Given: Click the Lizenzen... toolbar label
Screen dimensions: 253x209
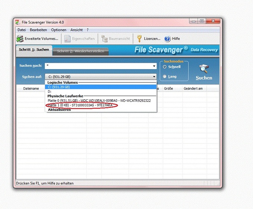Looking at the screenshot, I should tap(152, 39).
